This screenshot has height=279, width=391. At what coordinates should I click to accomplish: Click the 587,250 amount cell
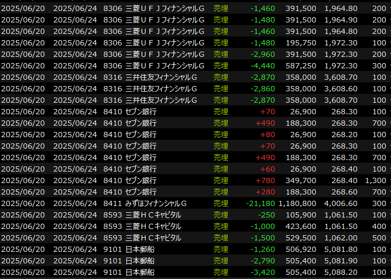(301, 66)
